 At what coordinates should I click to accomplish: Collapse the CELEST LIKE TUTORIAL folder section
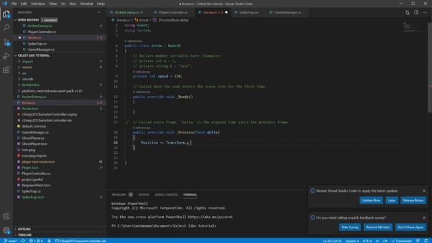[34, 55]
